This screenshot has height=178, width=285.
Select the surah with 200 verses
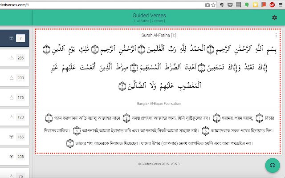coord(14,78)
